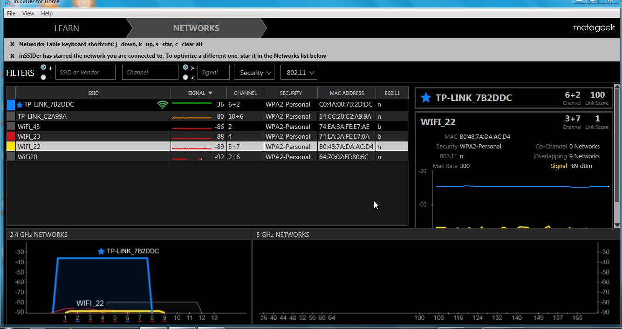Click the Channel filter field
622x329 pixels.
(150, 73)
